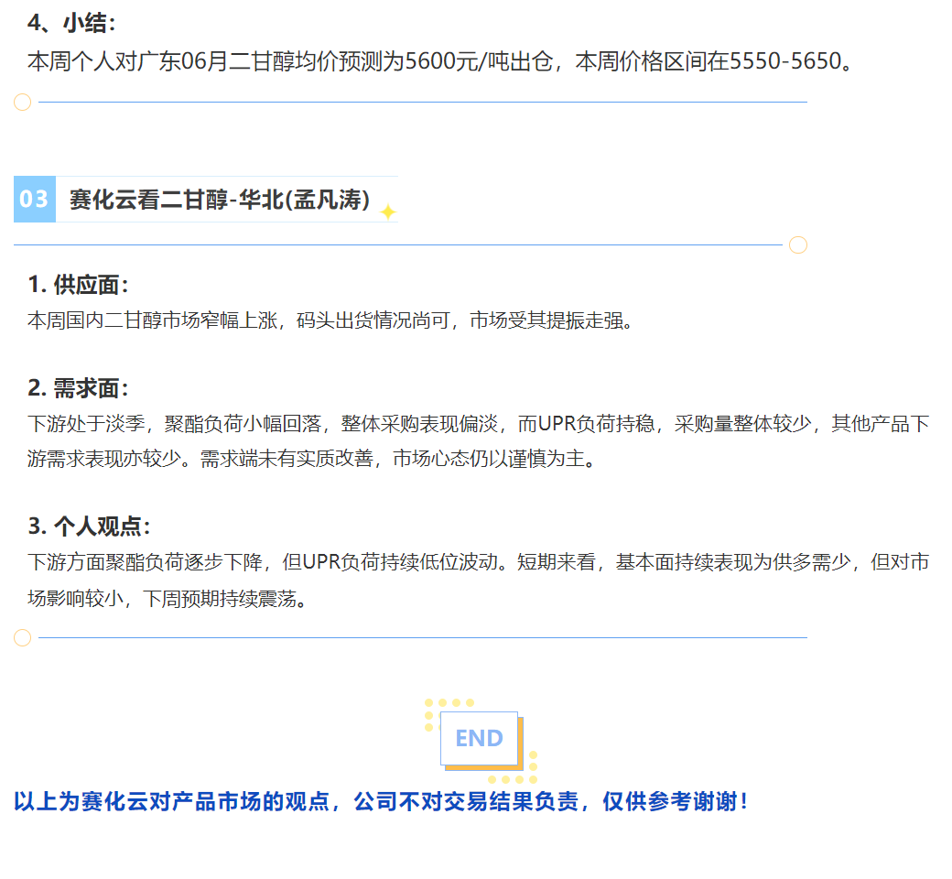This screenshot has width=952, height=879.
Task: Click disclaimer 以上为赛化云对产品市场的观点
Action: tap(172, 801)
